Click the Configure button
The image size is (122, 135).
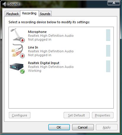[19, 115]
